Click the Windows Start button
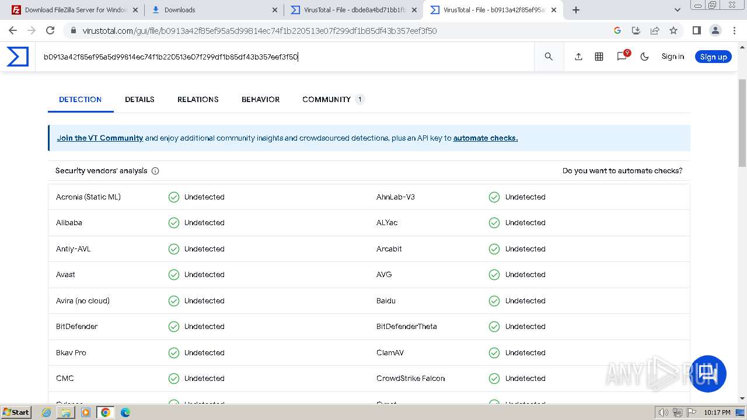 (x=16, y=412)
